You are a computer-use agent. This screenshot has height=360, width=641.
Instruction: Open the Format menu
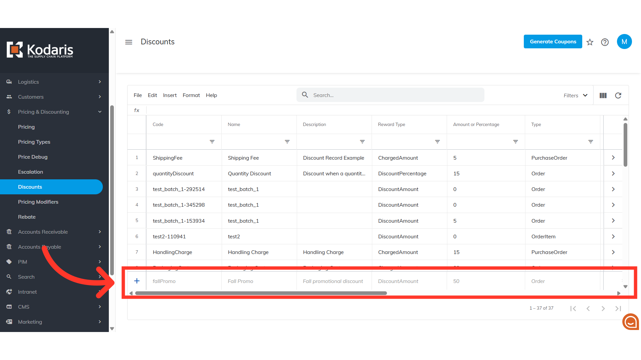click(191, 95)
